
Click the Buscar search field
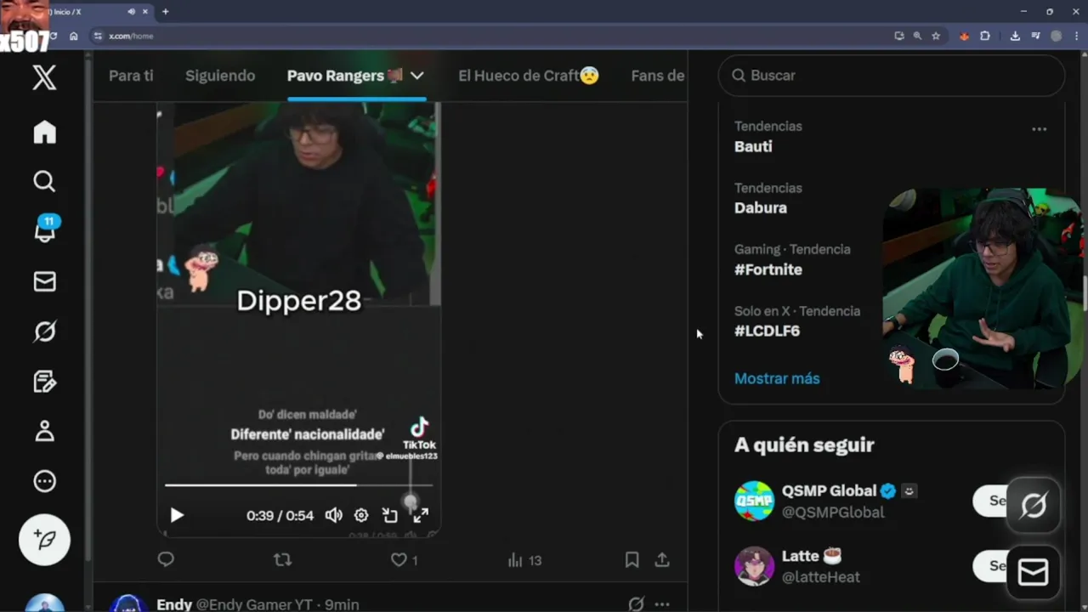coord(892,76)
